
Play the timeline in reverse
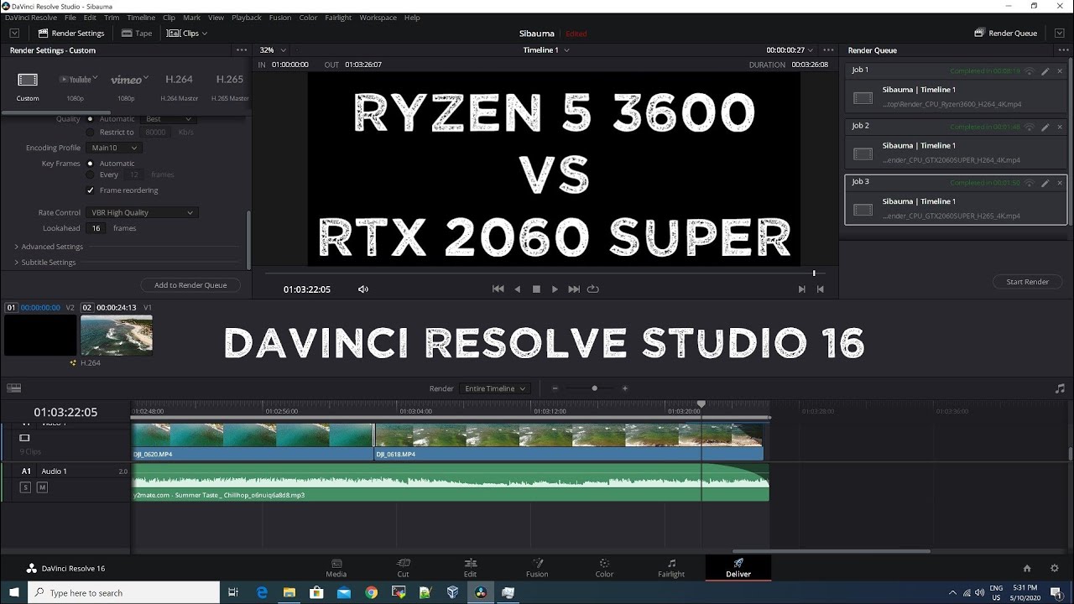point(517,289)
